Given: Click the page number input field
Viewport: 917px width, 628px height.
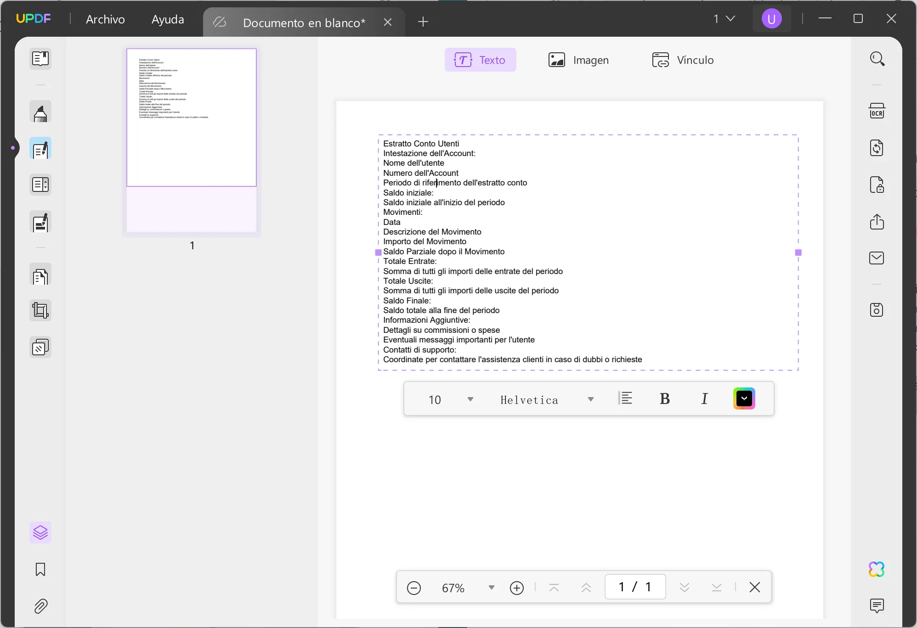Looking at the screenshot, I should pos(635,587).
